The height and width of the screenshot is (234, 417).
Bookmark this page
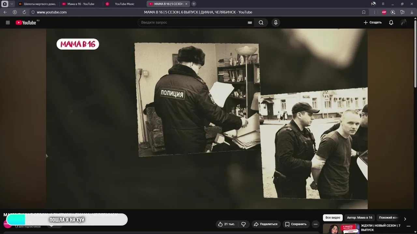pyautogui.click(x=364, y=12)
